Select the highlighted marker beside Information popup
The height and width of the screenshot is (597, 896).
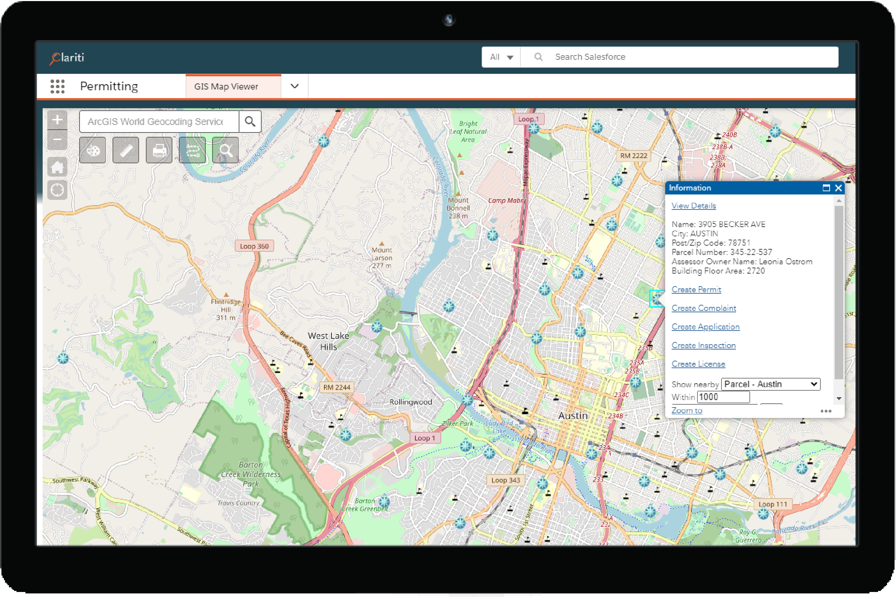click(x=656, y=299)
